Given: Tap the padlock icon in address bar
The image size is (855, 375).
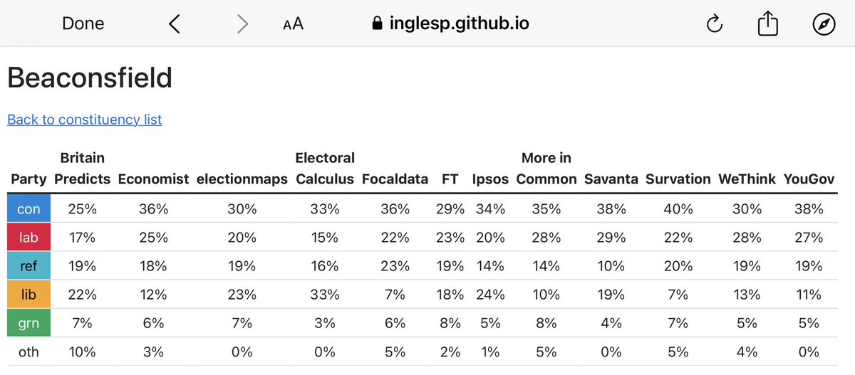Looking at the screenshot, I should [x=378, y=24].
